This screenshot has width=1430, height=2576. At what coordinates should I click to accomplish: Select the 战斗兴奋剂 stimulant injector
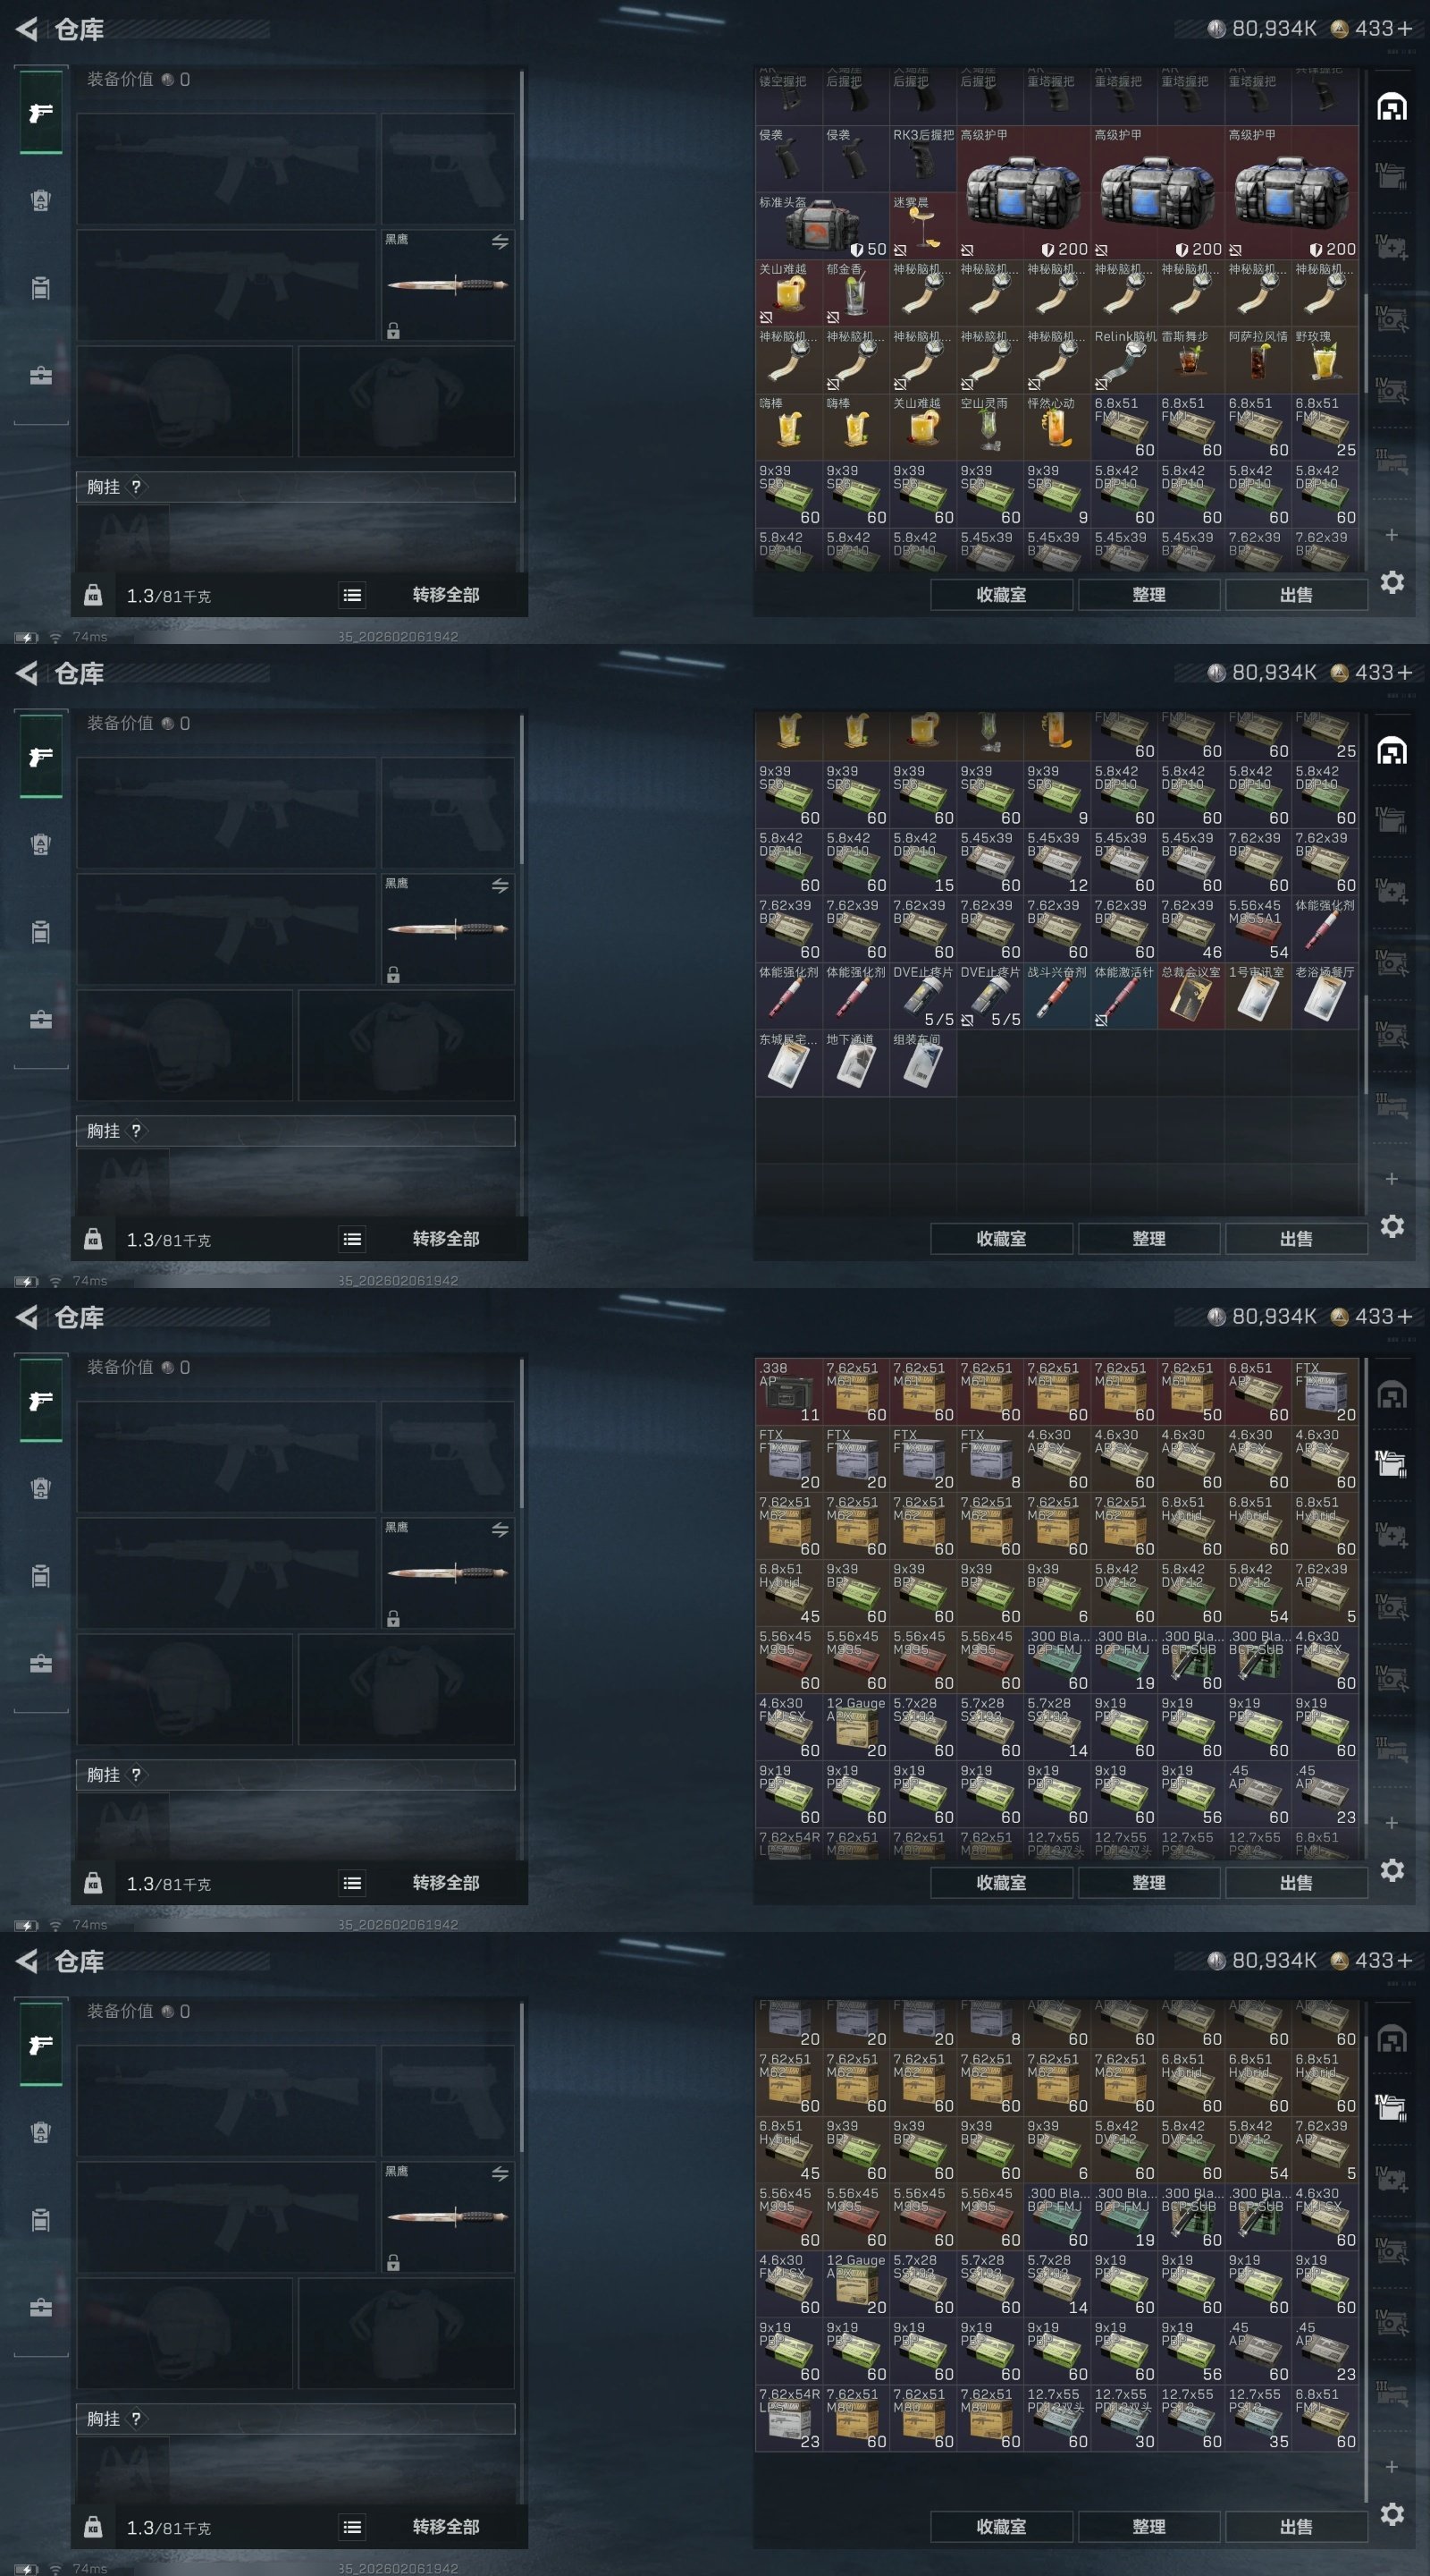pyautogui.click(x=1057, y=996)
